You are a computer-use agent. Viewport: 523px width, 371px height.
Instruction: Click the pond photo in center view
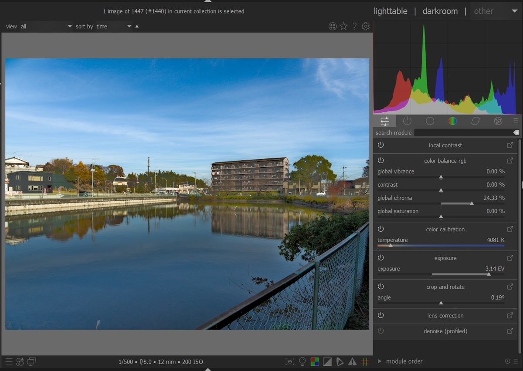[x=187, y=194]
